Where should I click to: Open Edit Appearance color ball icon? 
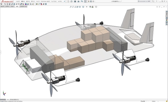[90, 7]
